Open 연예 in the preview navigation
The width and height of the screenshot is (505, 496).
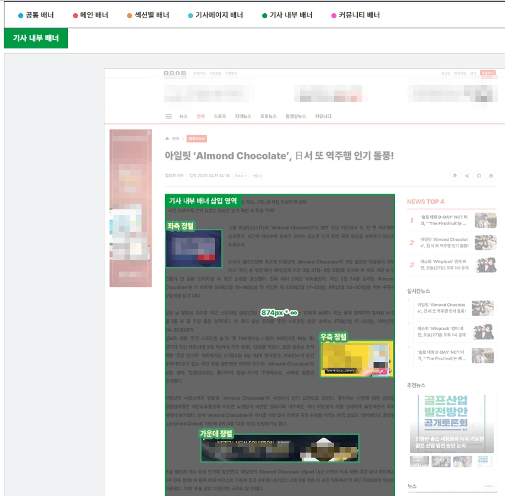(201, 116)
